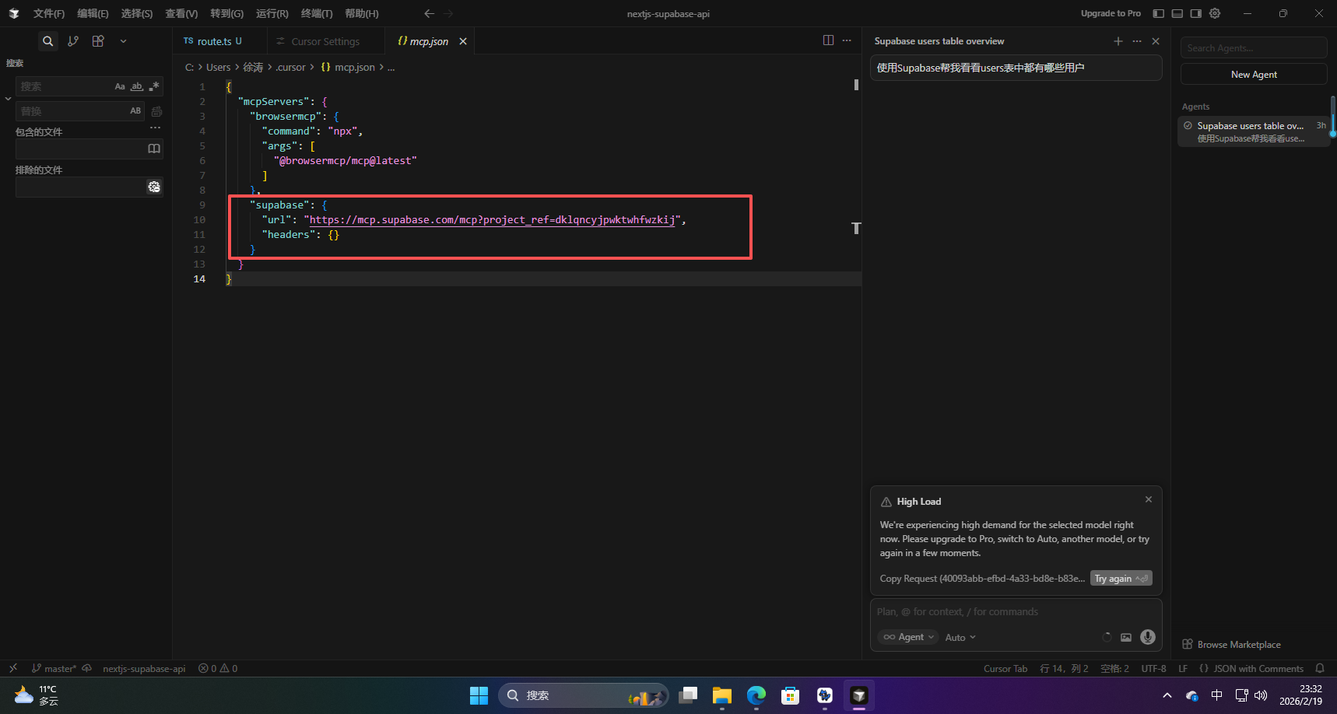Open editor More Actions ellipsis menu
1337x714 pixels.
(x=847, y=40)
